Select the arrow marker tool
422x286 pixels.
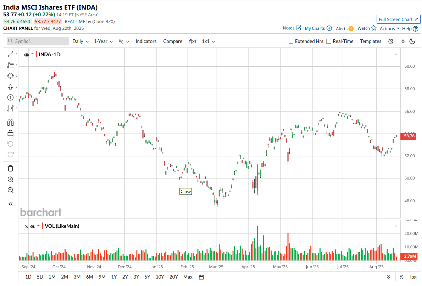tap(10, 87)
